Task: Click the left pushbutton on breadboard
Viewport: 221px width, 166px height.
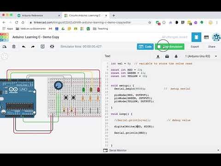Action: (x=66, y=97)
